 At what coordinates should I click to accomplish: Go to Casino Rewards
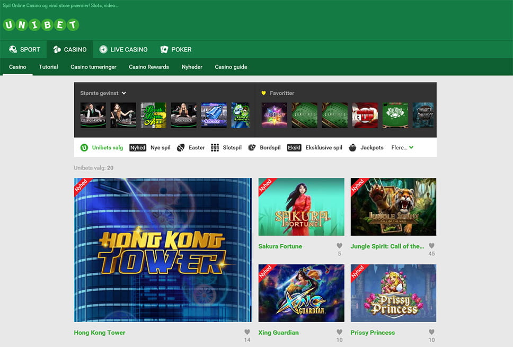click(149, 67)
